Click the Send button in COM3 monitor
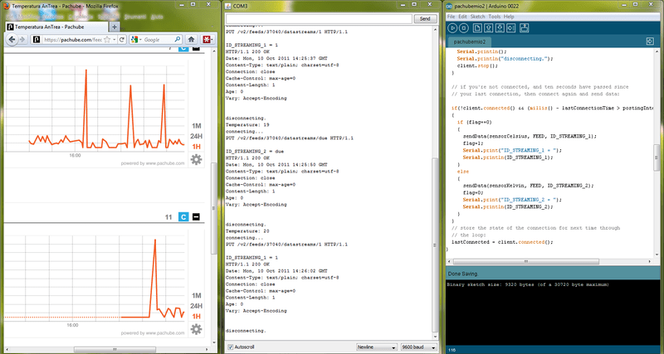This screenshot has width=664, height=354. tap(425, 17)
